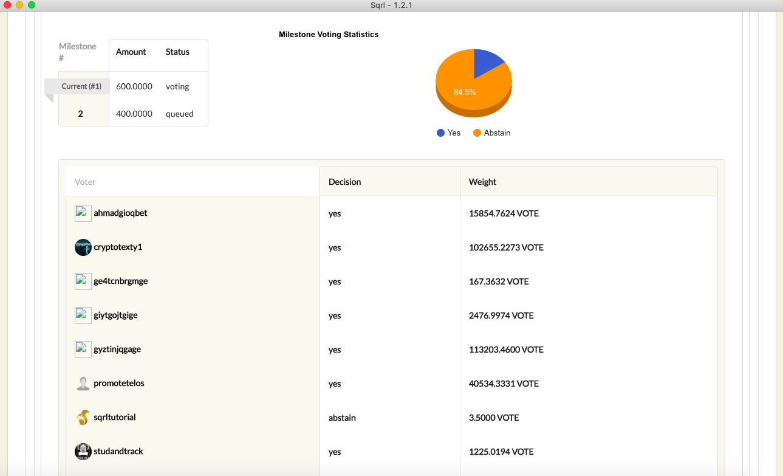Click the abstain decision for sqrltutorial

(342, 418)
